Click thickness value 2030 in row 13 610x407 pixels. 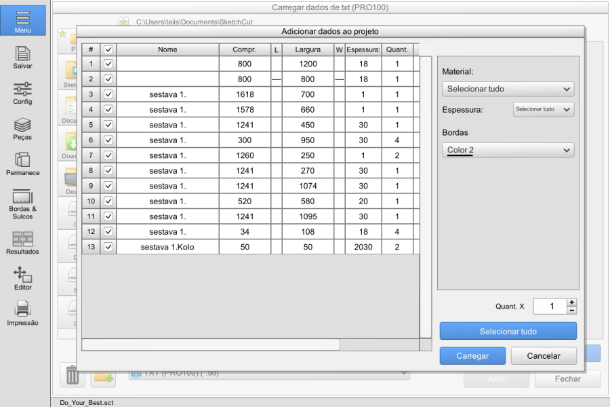pos(363,247)
